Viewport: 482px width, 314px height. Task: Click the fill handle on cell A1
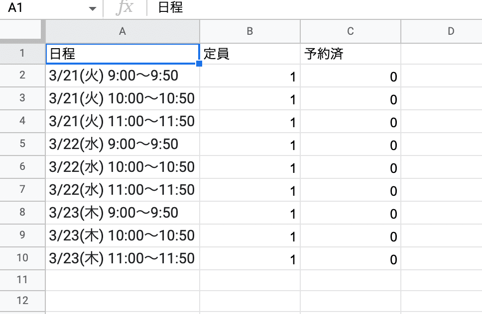coord(199,64)
